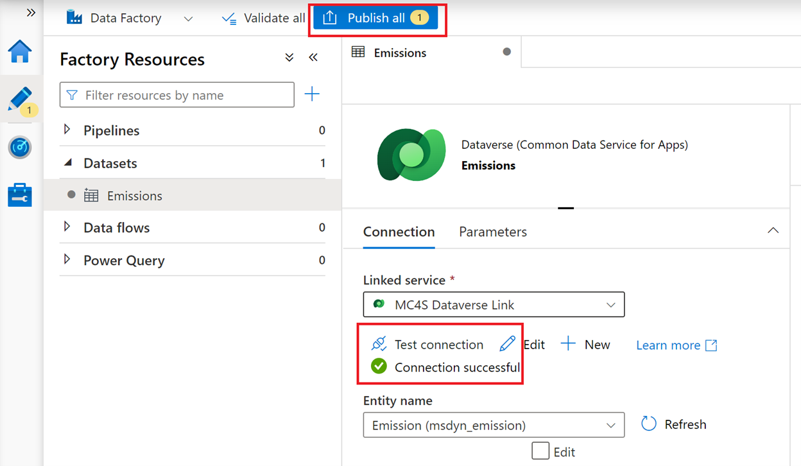Click Test connection
The height and width of the screenshot is (466, 801).
tap(427, 345)
